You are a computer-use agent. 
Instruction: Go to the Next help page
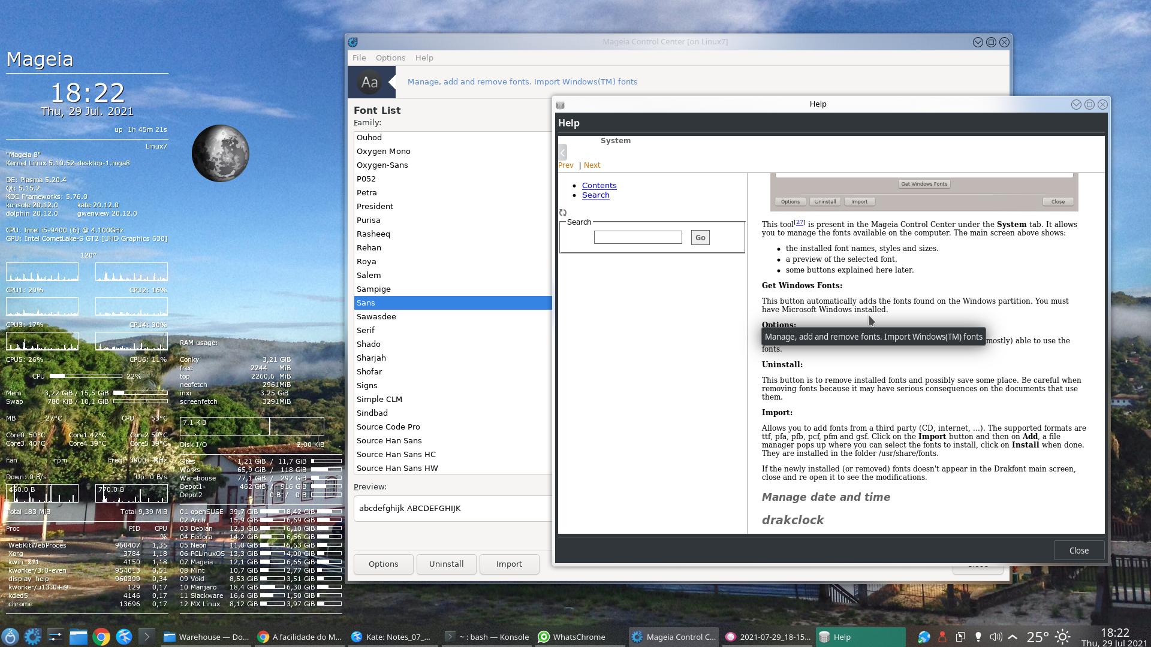pyautogui.click(x=592, y=165)
